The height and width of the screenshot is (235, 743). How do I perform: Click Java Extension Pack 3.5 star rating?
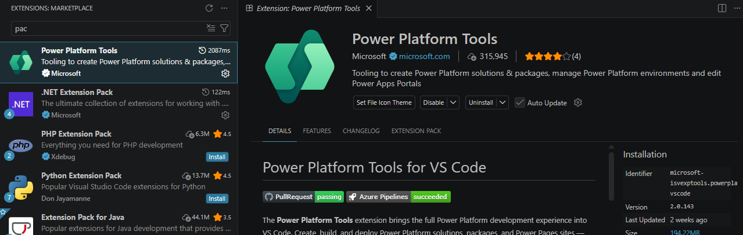pyautogui.click(x=222, y=217)
